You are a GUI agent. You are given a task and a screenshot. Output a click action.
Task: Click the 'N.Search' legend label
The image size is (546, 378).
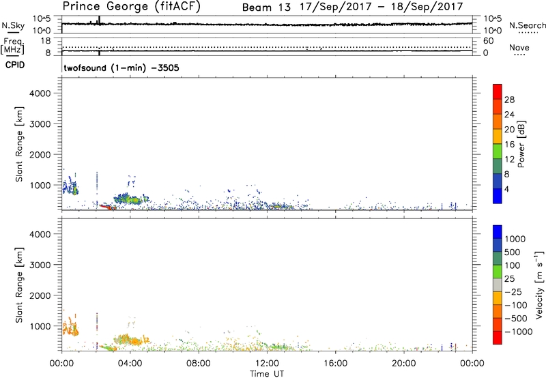tap(527, 25)
